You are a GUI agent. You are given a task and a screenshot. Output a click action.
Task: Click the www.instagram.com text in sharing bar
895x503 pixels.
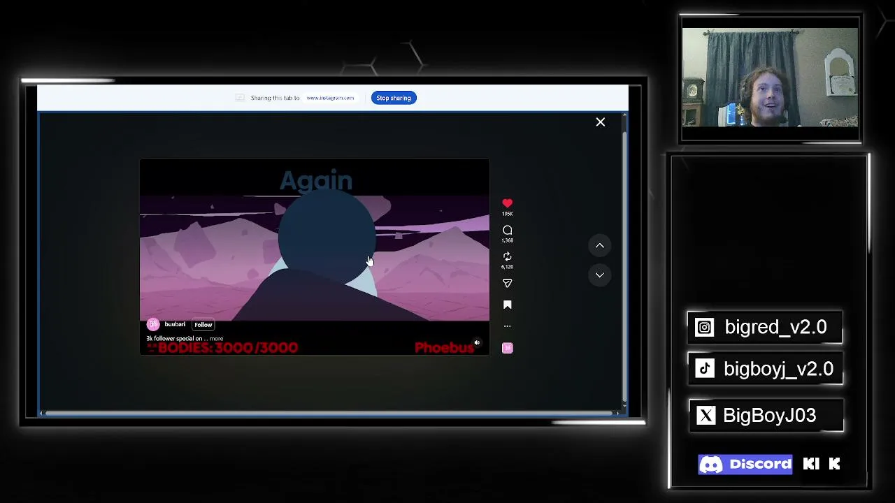point(330,98)
